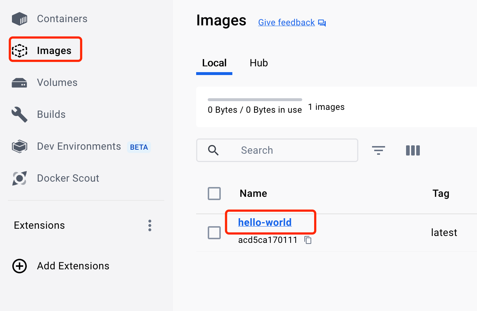Click the '1 images' count text
Image resolution: width=477 pixels, height=311 pixels.
(326, 107)
